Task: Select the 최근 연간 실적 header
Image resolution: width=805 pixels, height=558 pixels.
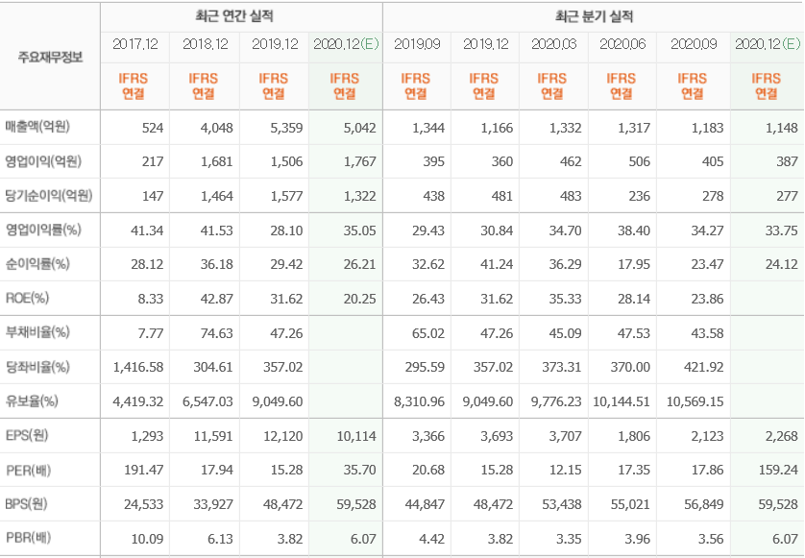Action: [x=234, y=16]
